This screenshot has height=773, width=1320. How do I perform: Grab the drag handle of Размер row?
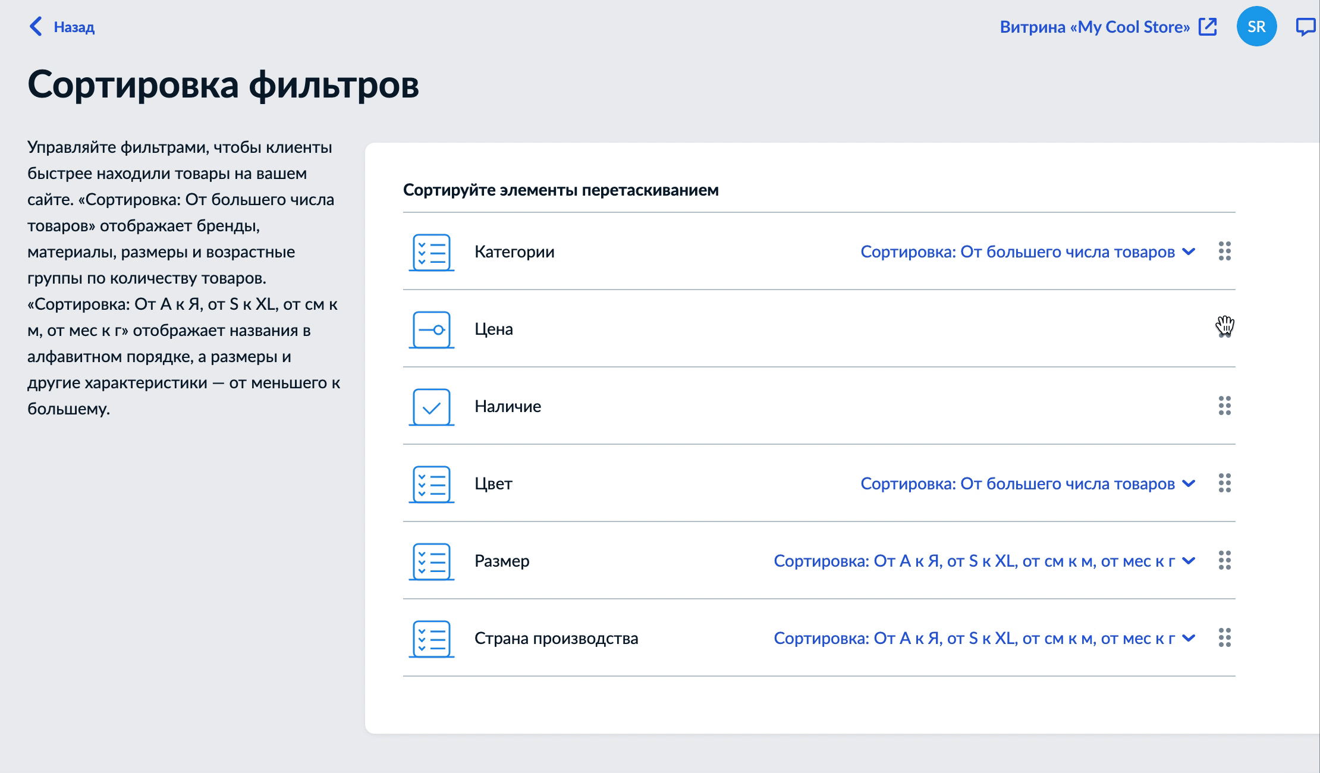pos(1225,561)
